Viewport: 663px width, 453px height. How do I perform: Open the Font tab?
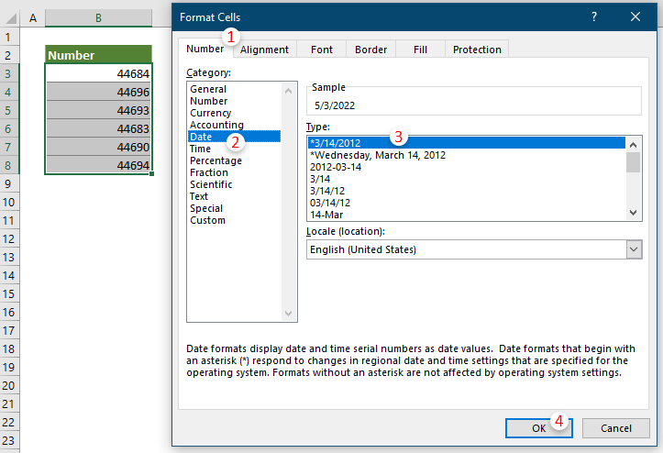(321, 50)
